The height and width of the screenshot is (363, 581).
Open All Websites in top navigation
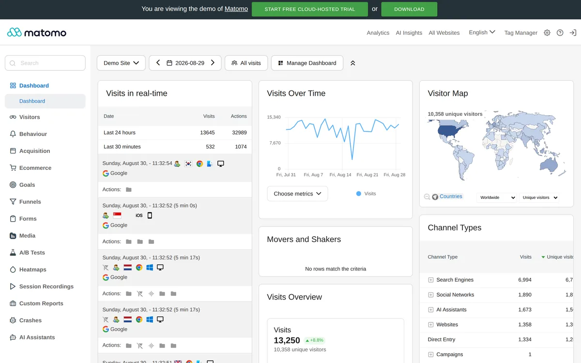click(444, 33)
